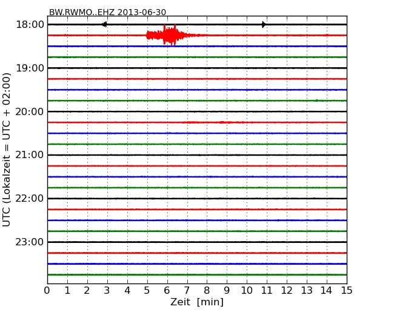Image resolution: width=394 pixels, height=315 pixels.
Task: Click x-axis tick label 5
Action: pyautogui.click(x=147, y=291)
